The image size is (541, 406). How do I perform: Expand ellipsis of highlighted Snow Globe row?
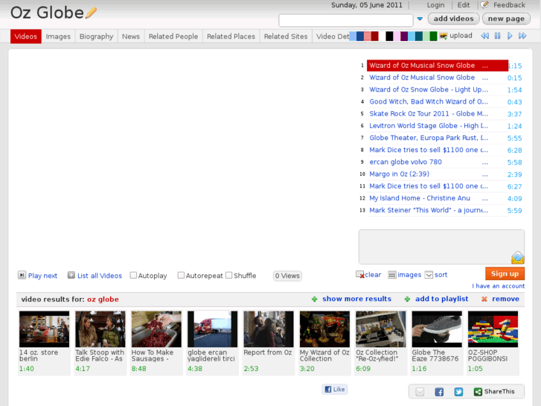[485, 66]
